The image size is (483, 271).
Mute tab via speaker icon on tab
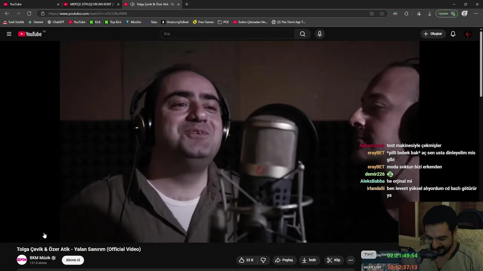pos(132,4)
